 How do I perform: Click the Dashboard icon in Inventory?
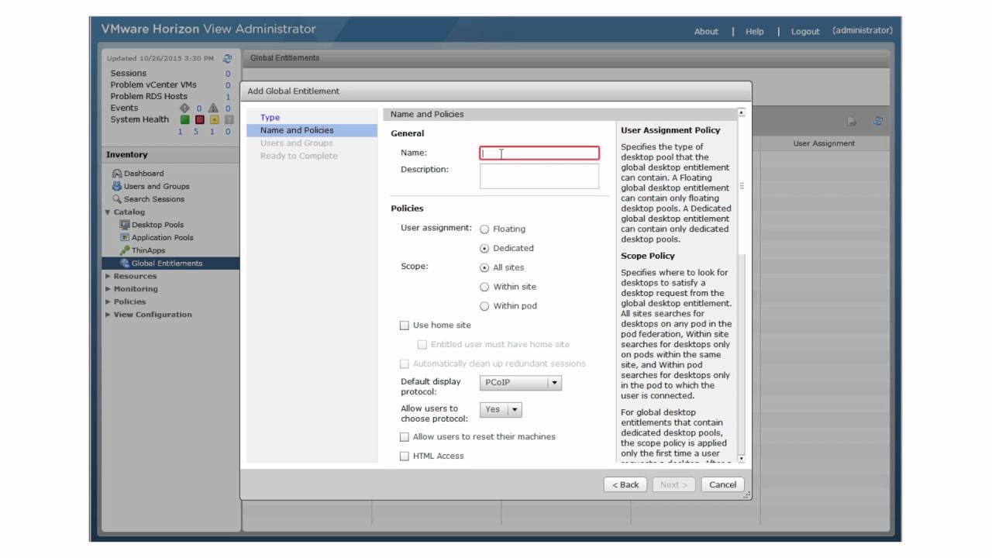(x=117, y=174)
